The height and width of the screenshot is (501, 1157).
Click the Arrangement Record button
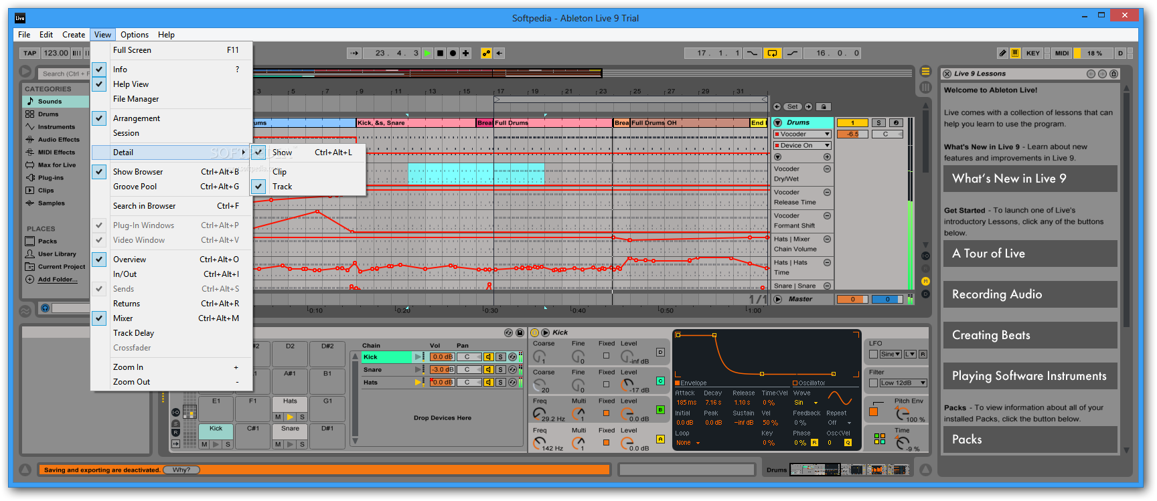tap(453, 53)
